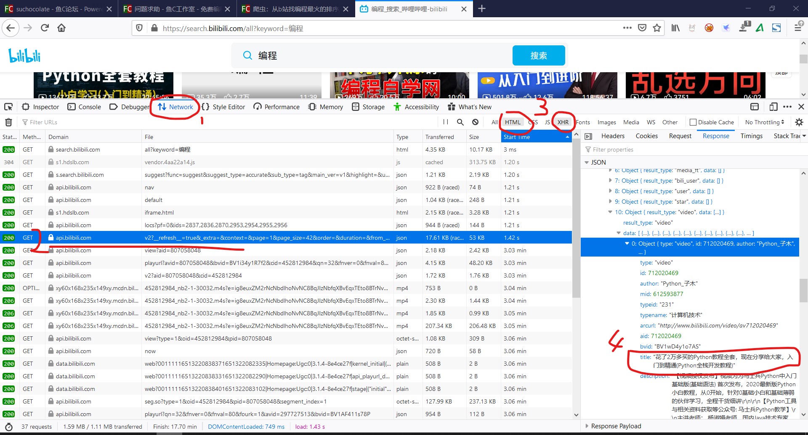Filter network requests by Images
This screenshot has height=435, width=808.
coord(607,122)
